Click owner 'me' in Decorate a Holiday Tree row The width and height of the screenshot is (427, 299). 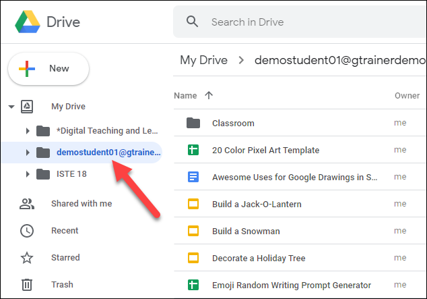[400, 258]
